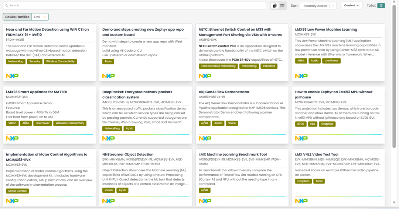Open the Recently Added sort dropdown
Image resolution: width=399 pixels, height=209 pixels.
coord(318,6)
